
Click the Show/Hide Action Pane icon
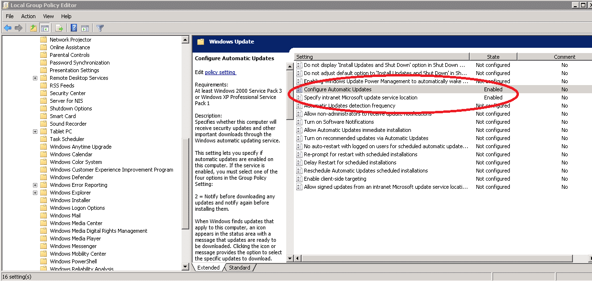85,28
